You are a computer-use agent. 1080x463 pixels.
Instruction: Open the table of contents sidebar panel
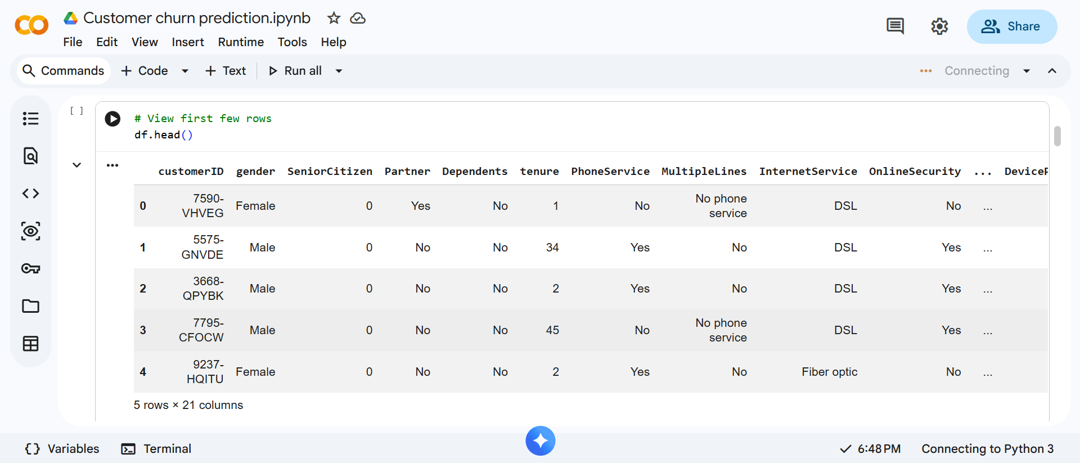point(30,119)
